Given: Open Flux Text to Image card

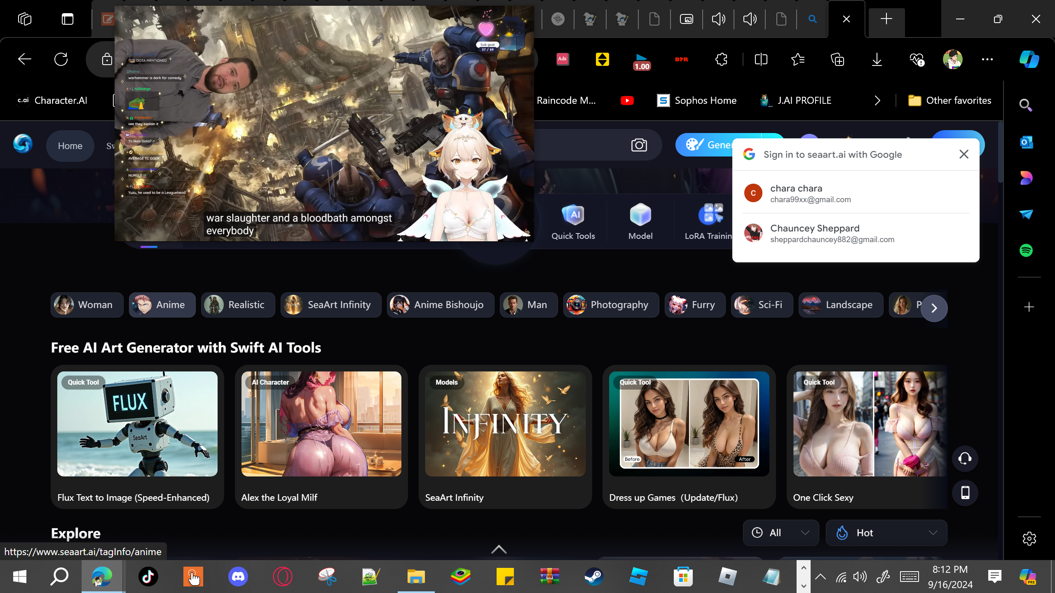Looking at the screenshot, I should click(137, 437).
